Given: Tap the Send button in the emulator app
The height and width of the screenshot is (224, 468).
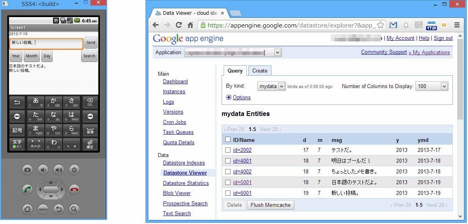Looking at the screenshot, I should (x=91, y=43).
